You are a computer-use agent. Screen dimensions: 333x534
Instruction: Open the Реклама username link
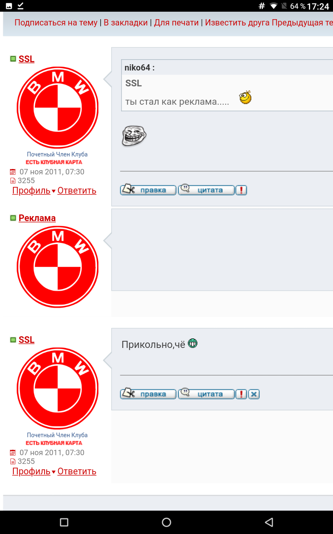click(37, 218)
